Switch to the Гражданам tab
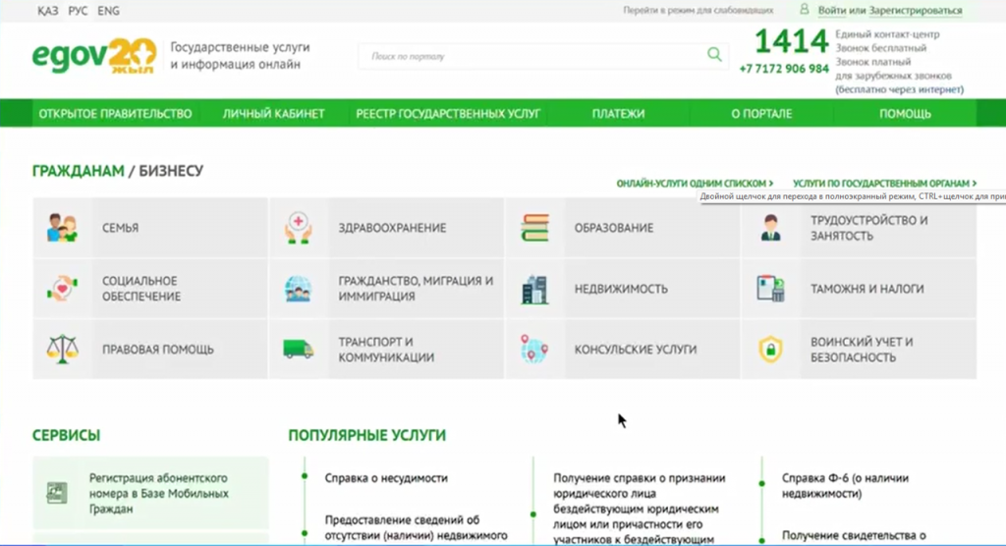The image size is (1006, 546). [79, 171]
